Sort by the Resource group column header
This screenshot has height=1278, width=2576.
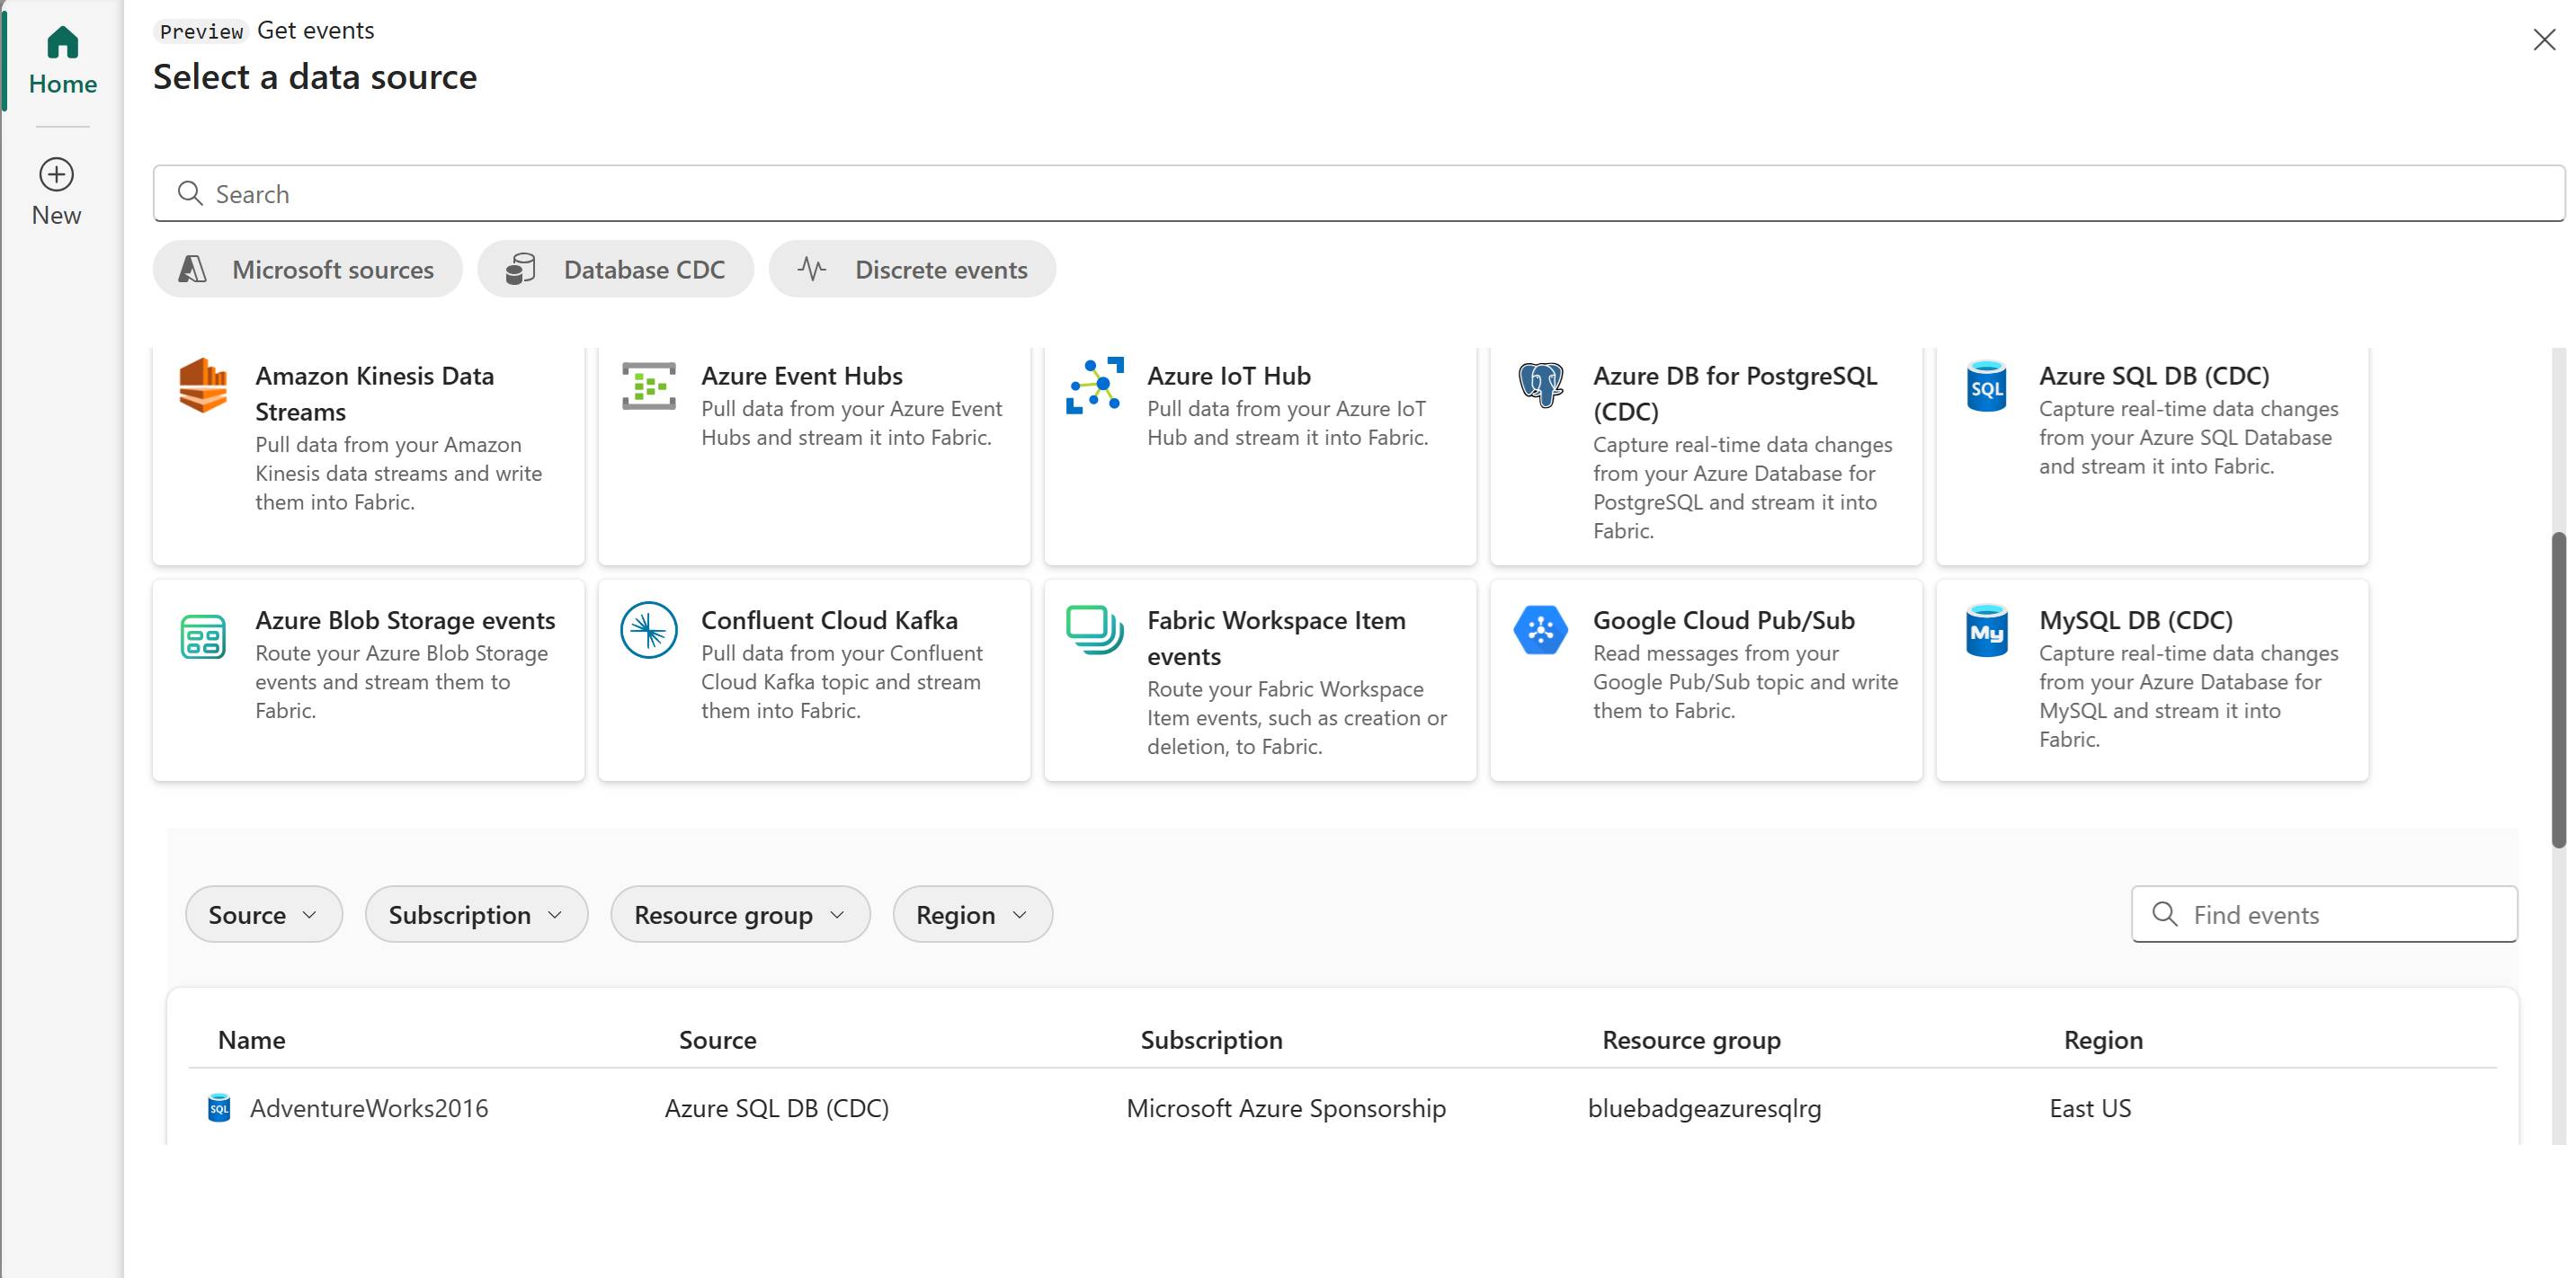1691,1040
